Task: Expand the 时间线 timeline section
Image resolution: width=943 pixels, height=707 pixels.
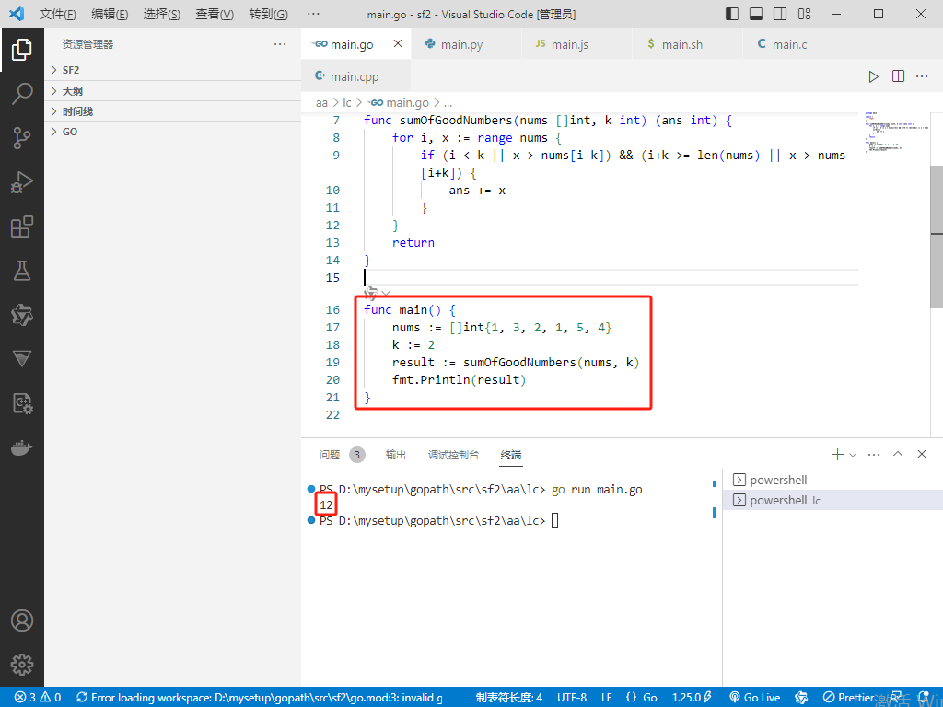Action: 172,111
